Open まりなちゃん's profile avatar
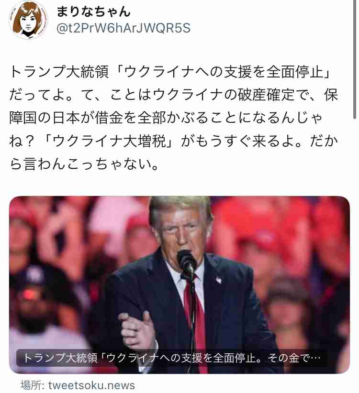 28,20
